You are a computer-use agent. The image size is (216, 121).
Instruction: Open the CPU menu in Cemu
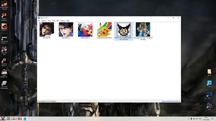click(x=54, y=21)
